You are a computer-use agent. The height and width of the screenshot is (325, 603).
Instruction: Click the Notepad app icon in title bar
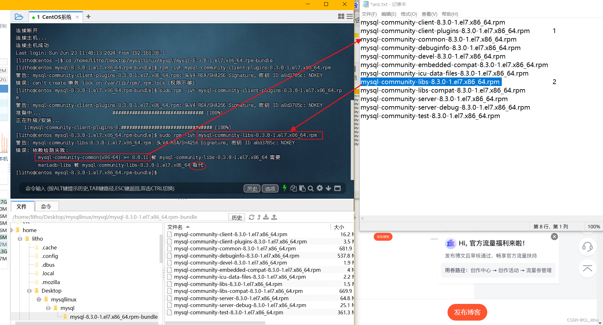click(366, 4)
